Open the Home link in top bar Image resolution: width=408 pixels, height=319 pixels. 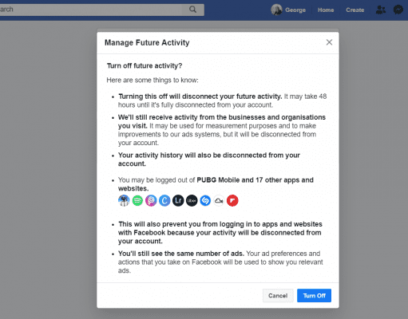(x=326, y=10)
